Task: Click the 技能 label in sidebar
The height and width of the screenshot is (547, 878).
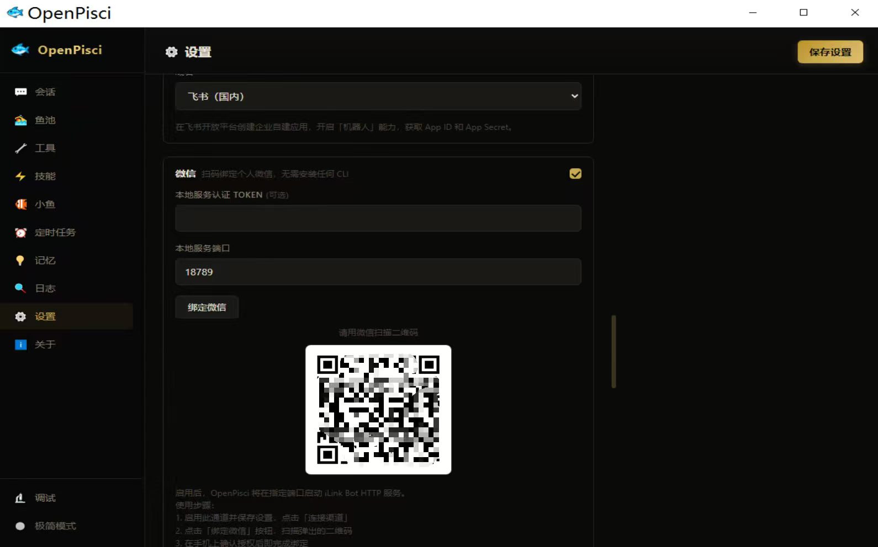Action: [x=45, y=176]
